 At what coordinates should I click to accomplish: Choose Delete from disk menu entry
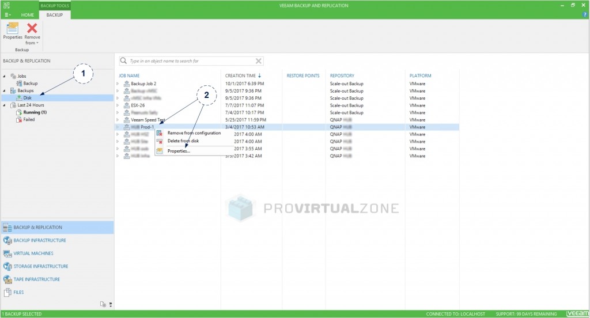coord(183,141)
